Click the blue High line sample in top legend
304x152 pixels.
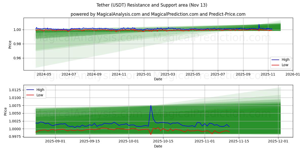276,60
